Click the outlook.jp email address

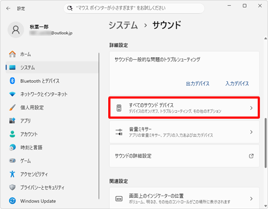point(51,33)
